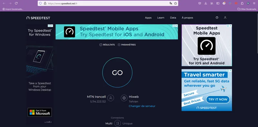Open the À propos menu
The height and width of the screenshot is (127, 258).
[187, 18]
